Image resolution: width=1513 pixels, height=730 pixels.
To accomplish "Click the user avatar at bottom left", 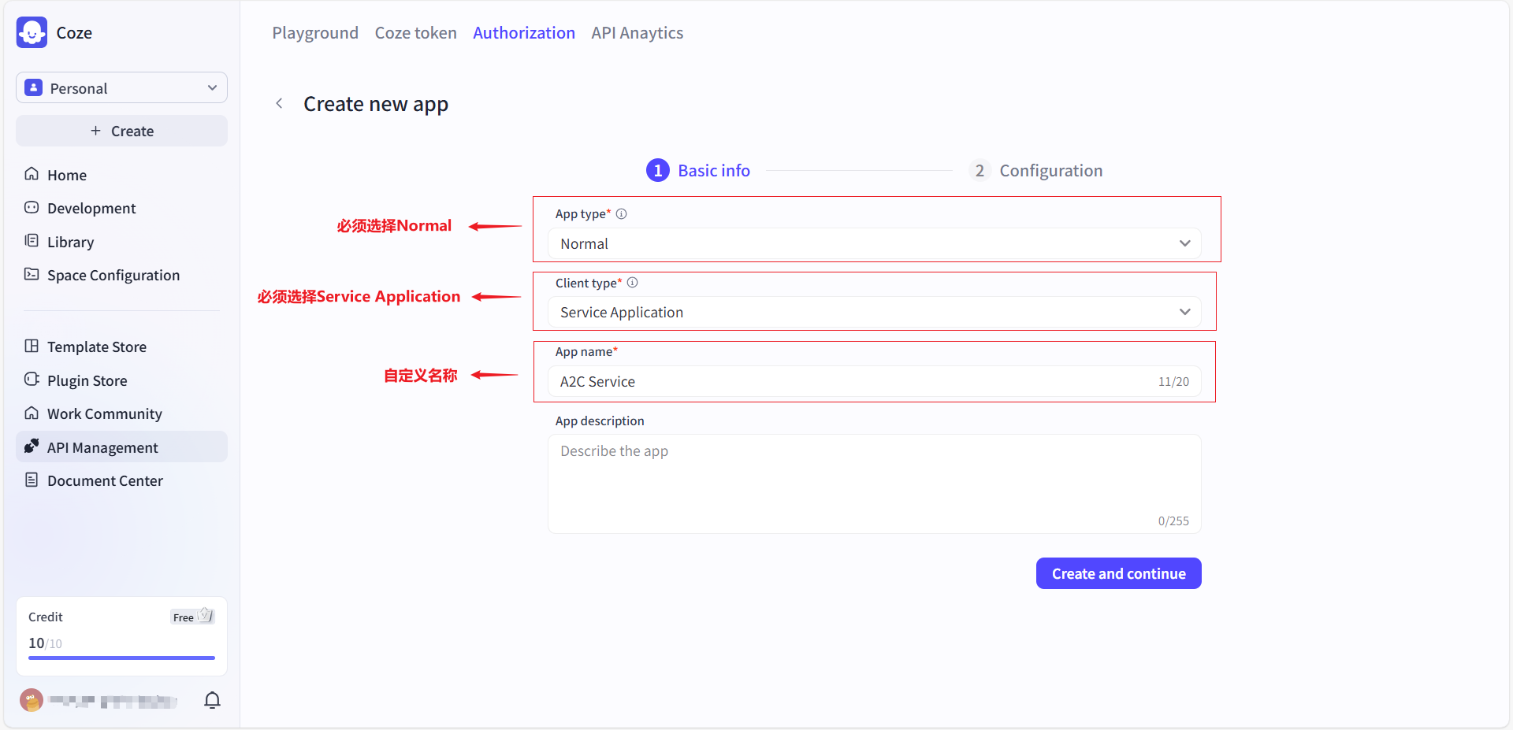I will pos(32,700).
